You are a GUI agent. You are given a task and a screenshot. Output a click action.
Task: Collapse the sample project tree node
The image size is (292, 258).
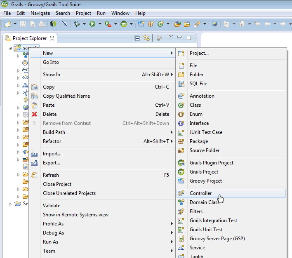10,48
